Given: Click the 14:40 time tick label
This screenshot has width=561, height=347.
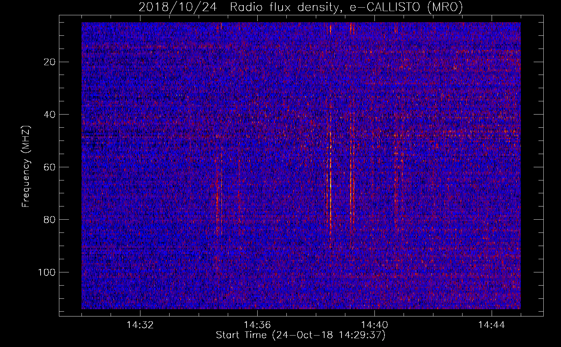Looking at the screenshot, I should point(374,325).
